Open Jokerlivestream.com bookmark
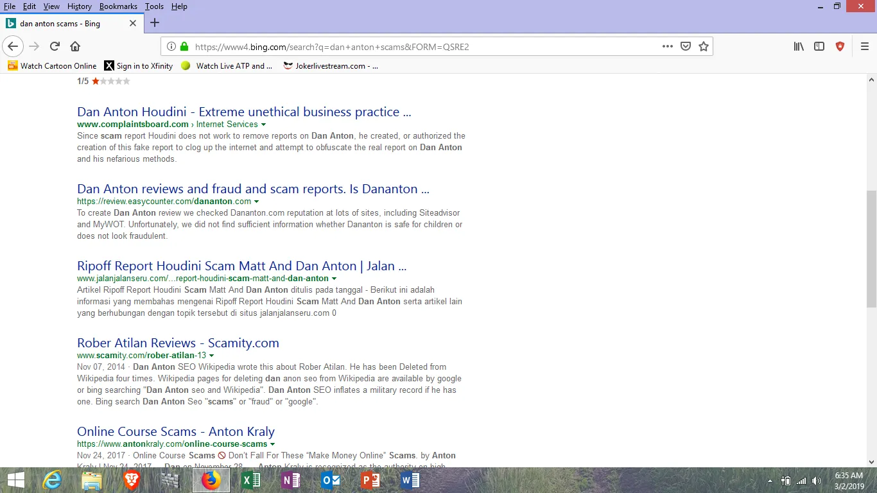877x493 pixels. (331, 65)
